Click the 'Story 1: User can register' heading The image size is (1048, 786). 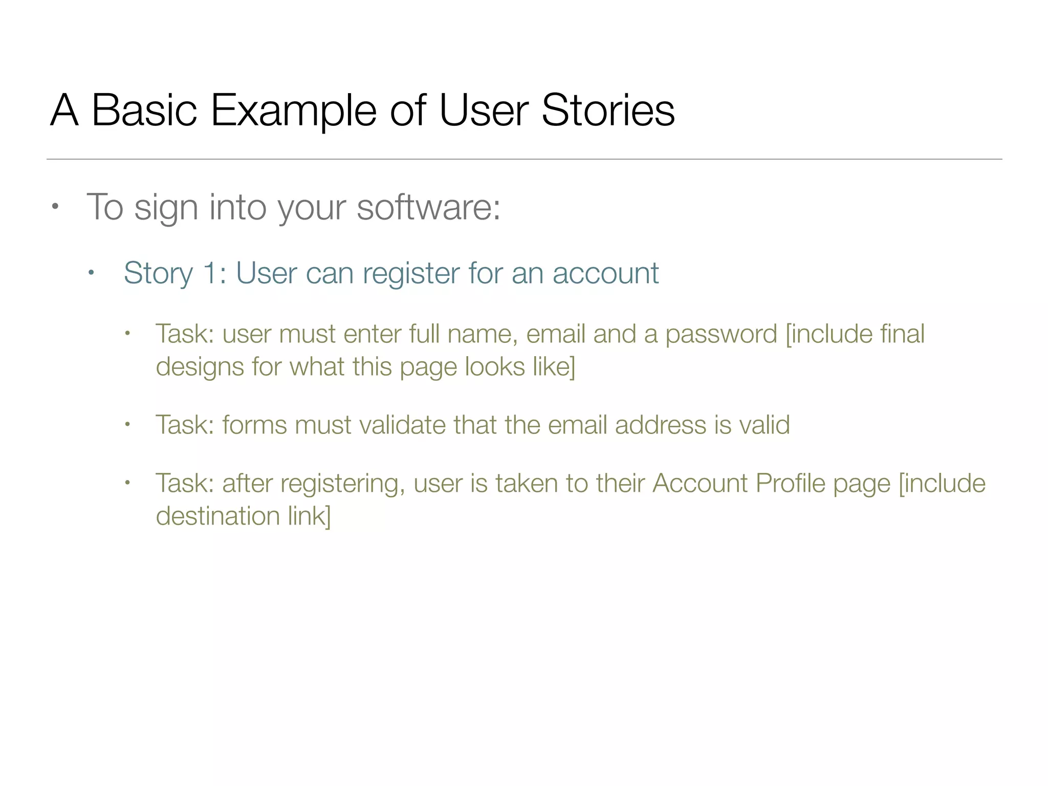point(391,274)
